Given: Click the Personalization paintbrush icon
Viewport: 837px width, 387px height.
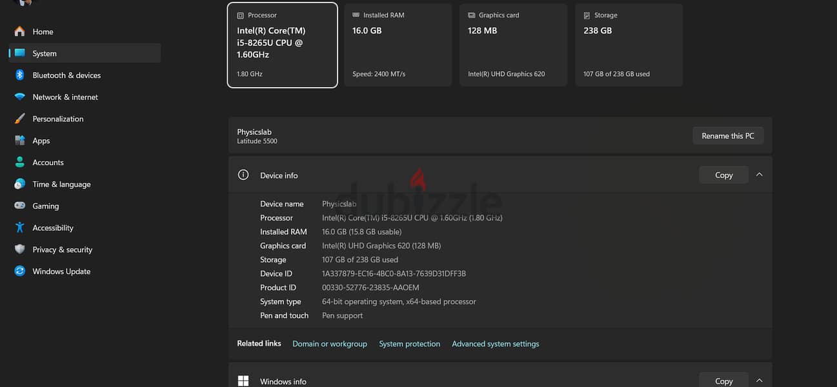Looking at the screenshot, I should coord(19,119).
